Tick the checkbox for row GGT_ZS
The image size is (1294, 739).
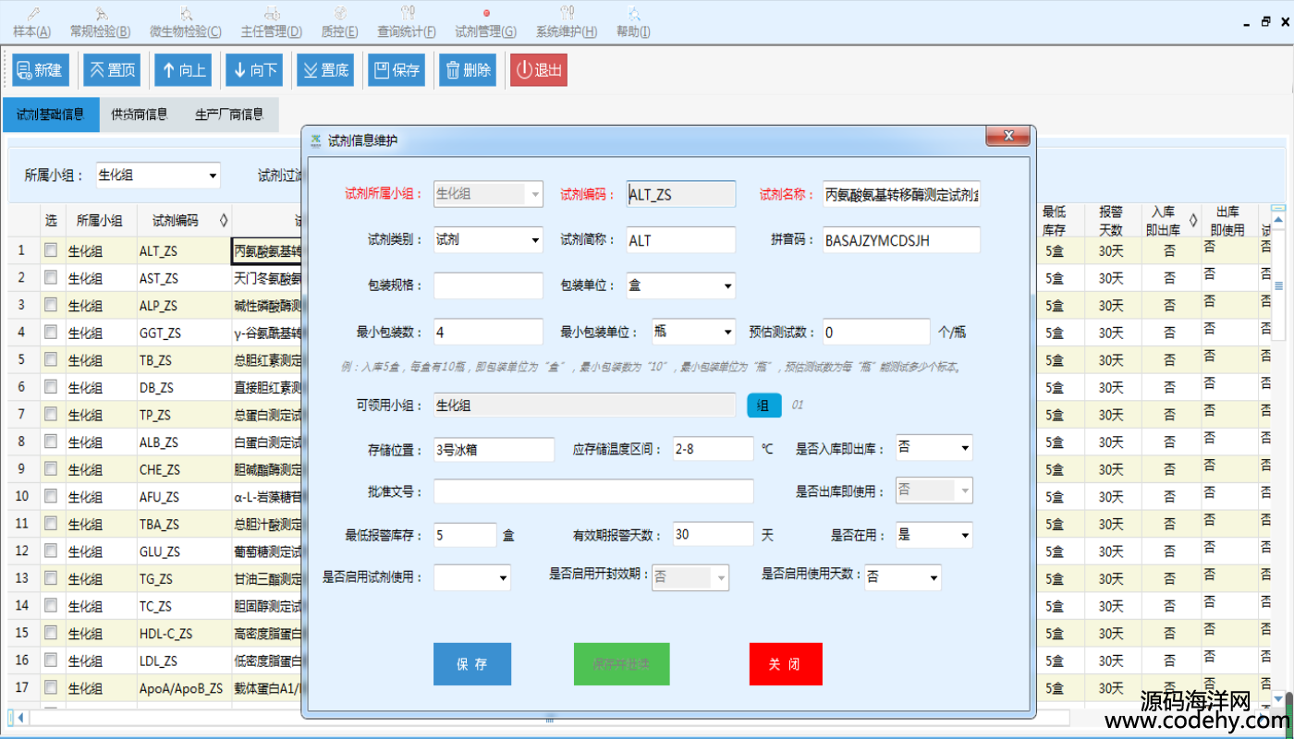[51, 332]
